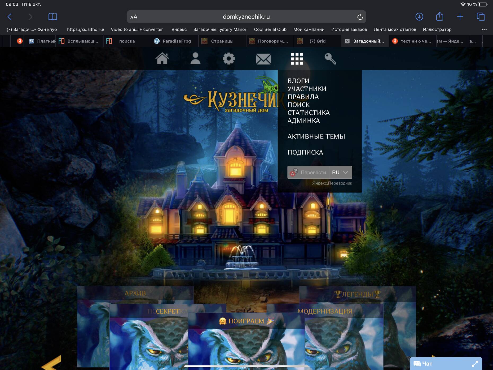Select БЛОГИ in the dropdown menu
The width and height of the screenshot is (493, 370).
click(x=298, y=81)
